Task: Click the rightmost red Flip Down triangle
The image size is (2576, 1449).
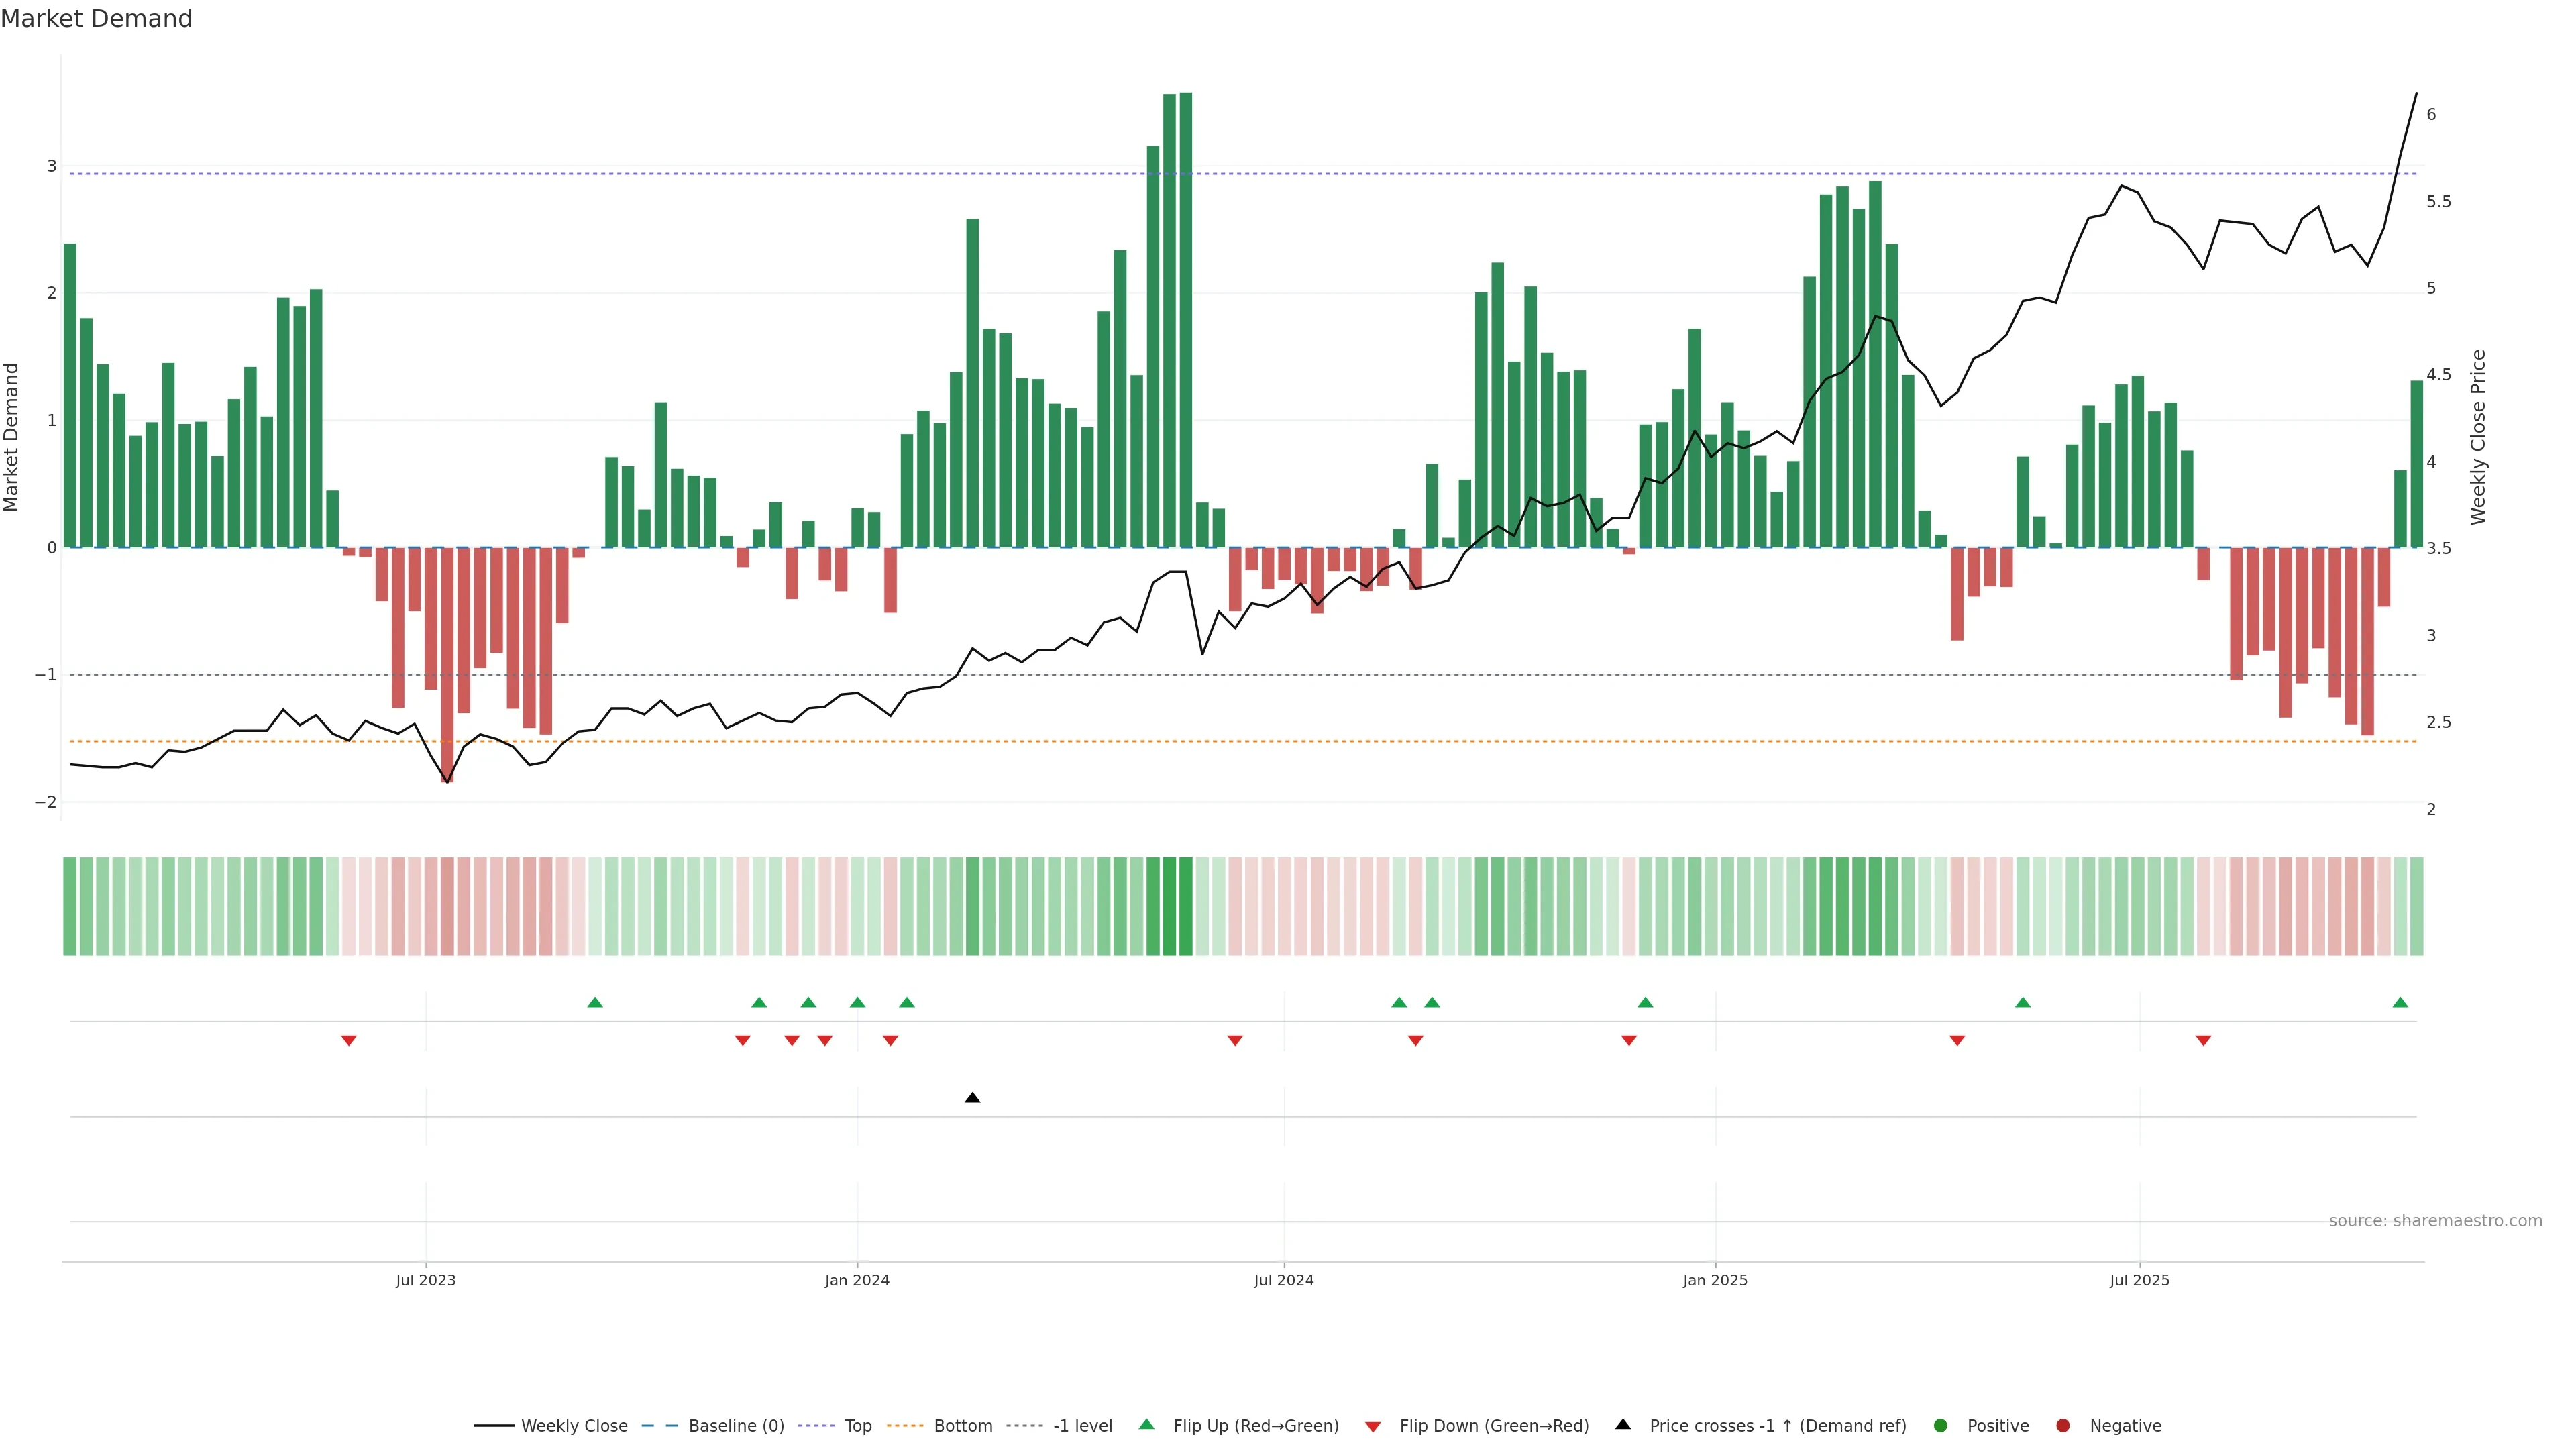Action: click(2203, 1041)
